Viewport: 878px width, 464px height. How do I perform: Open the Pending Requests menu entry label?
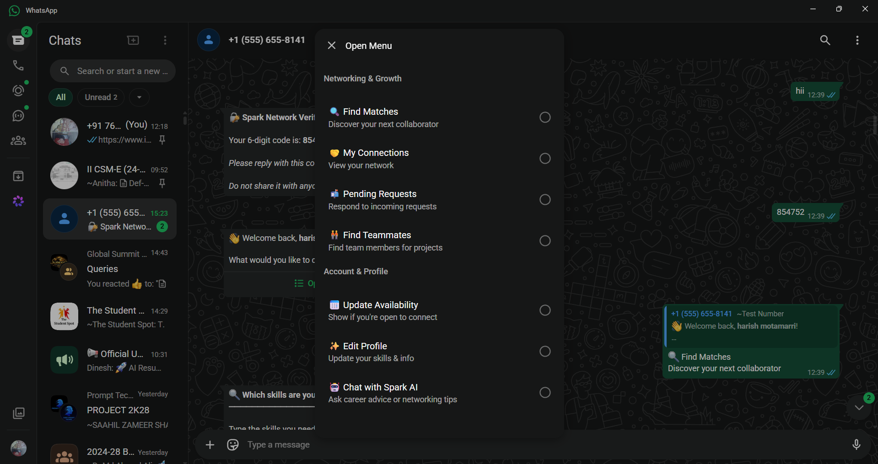click(380, 194)
